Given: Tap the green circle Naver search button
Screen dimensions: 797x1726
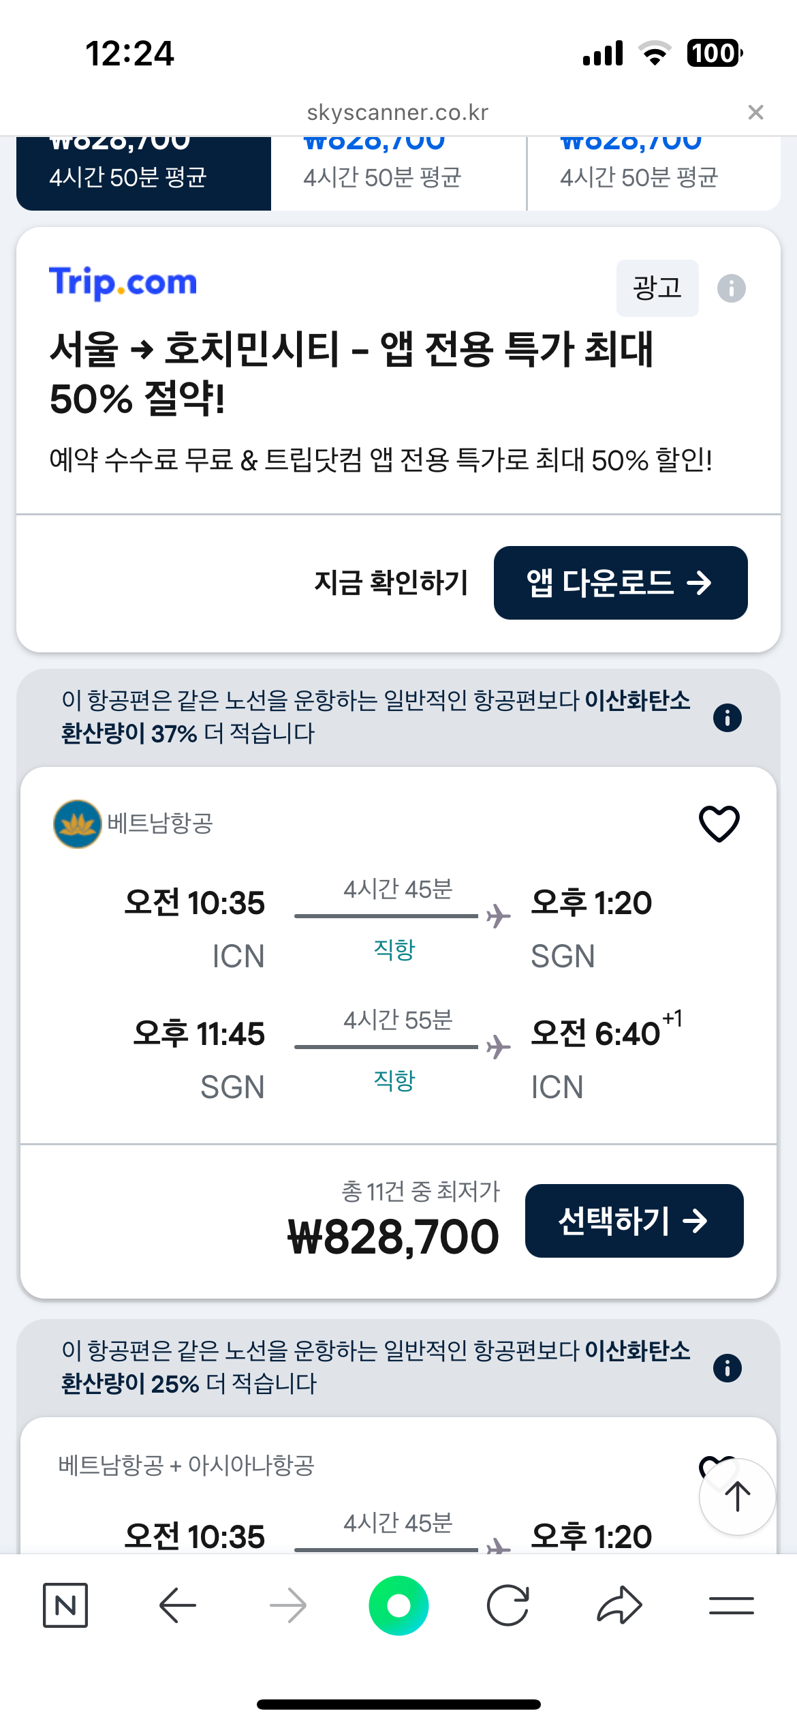Looking at the screenshot, I should pyautogui.click(x=398, y=1605).
